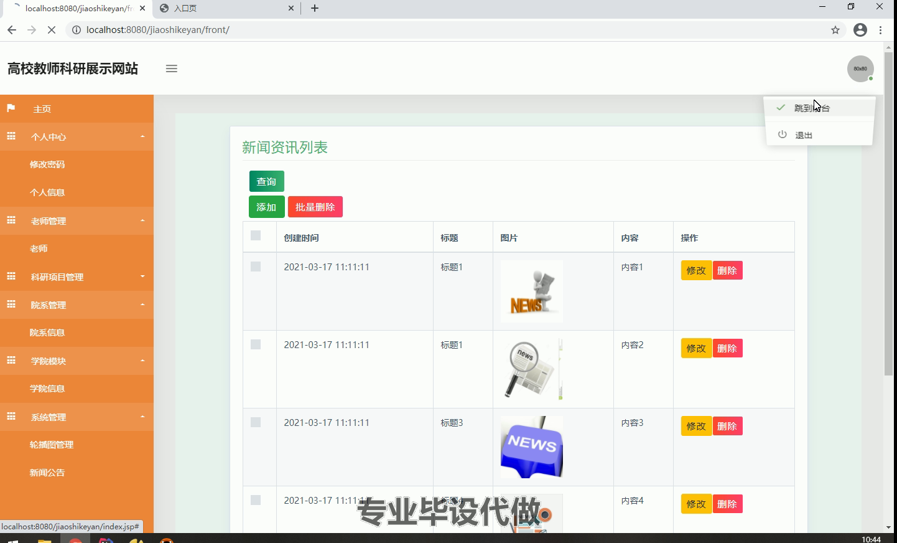The width and height of the screenshot is (897, 543).
Task: Click grid icon next to 老师管理
Action: 11,220
